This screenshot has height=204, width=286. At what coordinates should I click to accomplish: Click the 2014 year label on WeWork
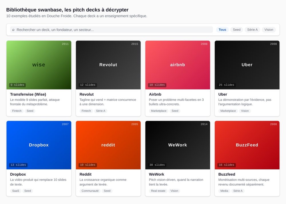click(204, 124)
